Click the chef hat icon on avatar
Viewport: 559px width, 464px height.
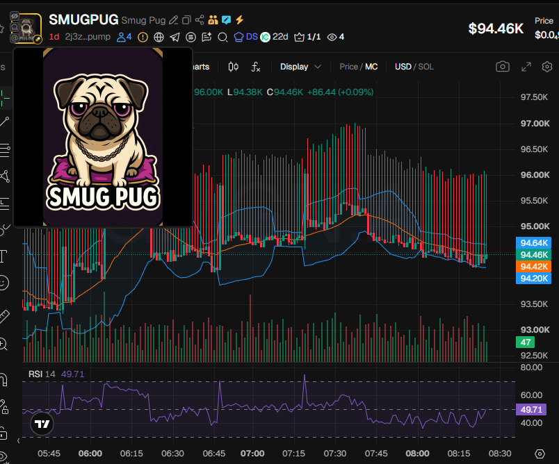(15, 27)
